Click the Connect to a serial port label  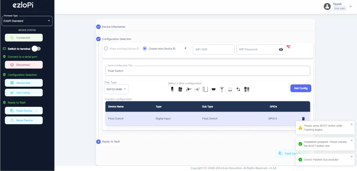(22, 57)
